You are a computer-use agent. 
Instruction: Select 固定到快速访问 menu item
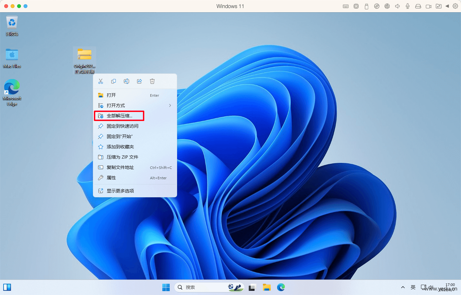[135, 126]
